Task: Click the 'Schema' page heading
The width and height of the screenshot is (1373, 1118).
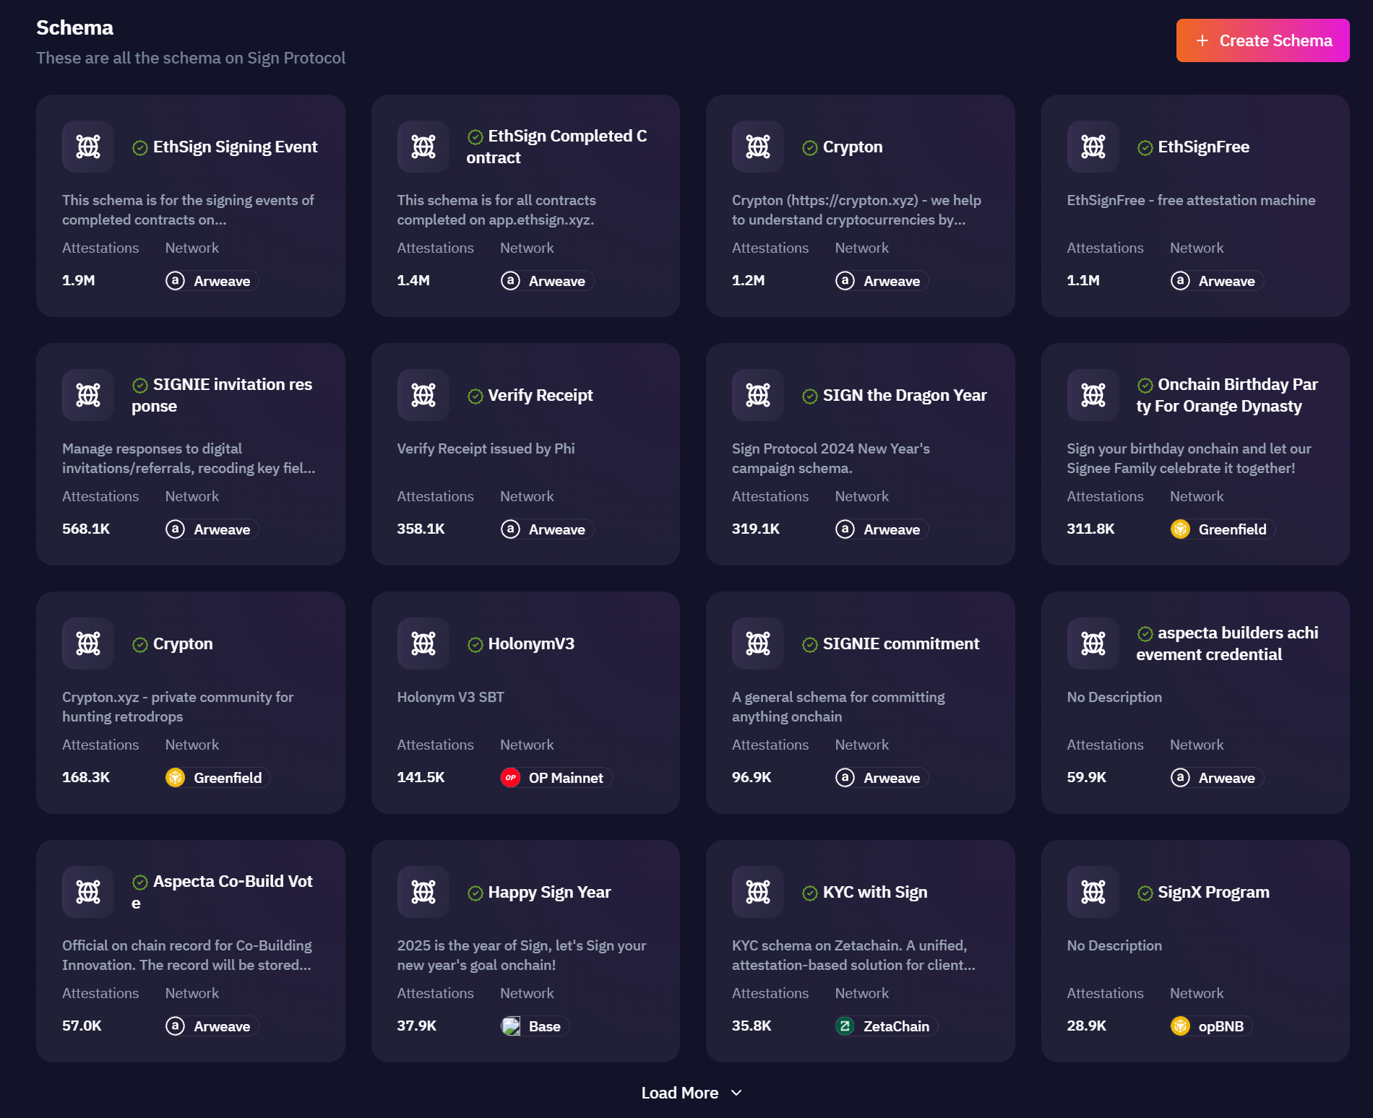Action: (75, 27)
